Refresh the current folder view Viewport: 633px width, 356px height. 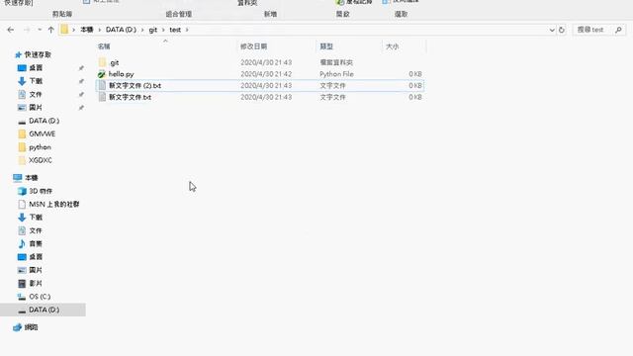(562, 30)
